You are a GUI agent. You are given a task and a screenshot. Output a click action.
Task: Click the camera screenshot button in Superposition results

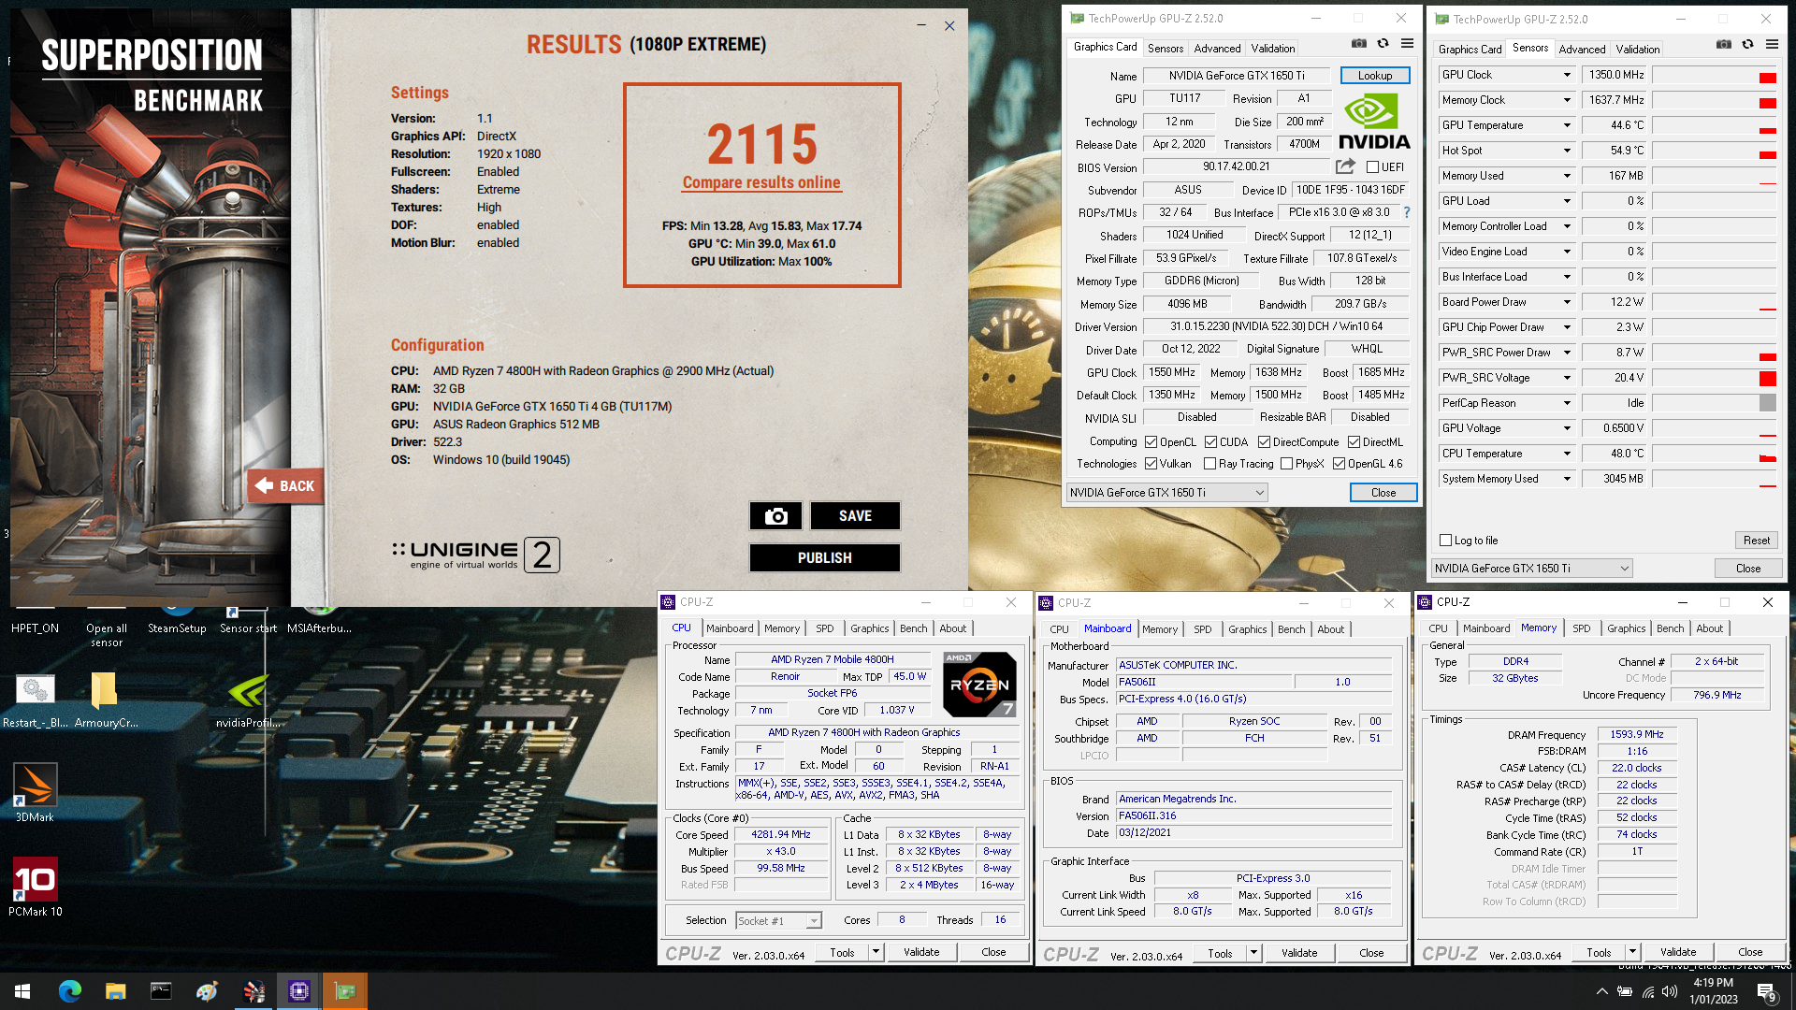775,516
